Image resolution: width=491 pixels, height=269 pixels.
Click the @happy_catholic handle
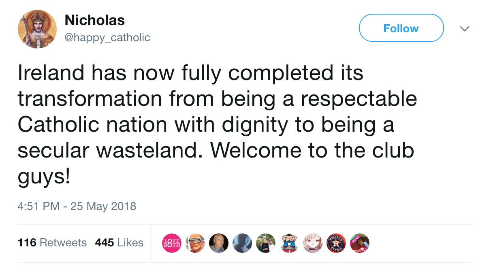pos(107,38)
